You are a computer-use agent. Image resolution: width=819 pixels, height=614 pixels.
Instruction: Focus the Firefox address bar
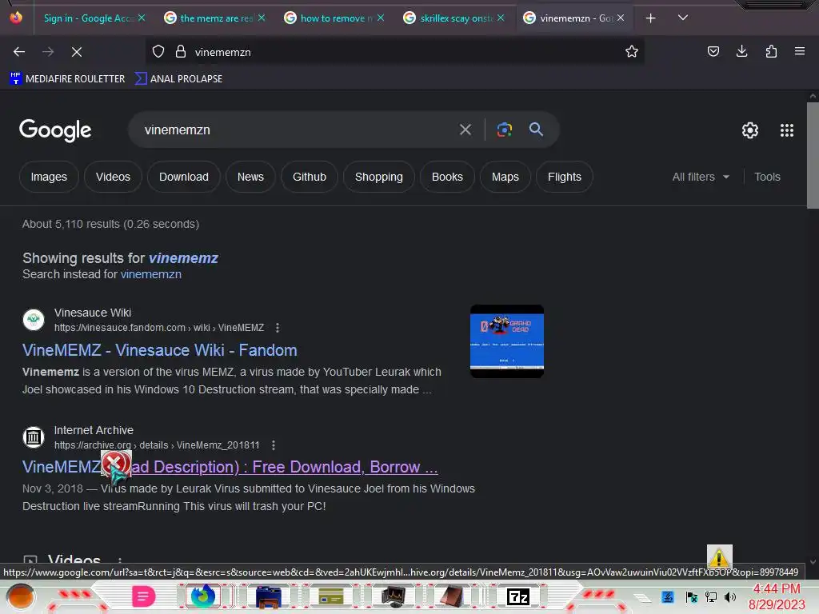407,52
